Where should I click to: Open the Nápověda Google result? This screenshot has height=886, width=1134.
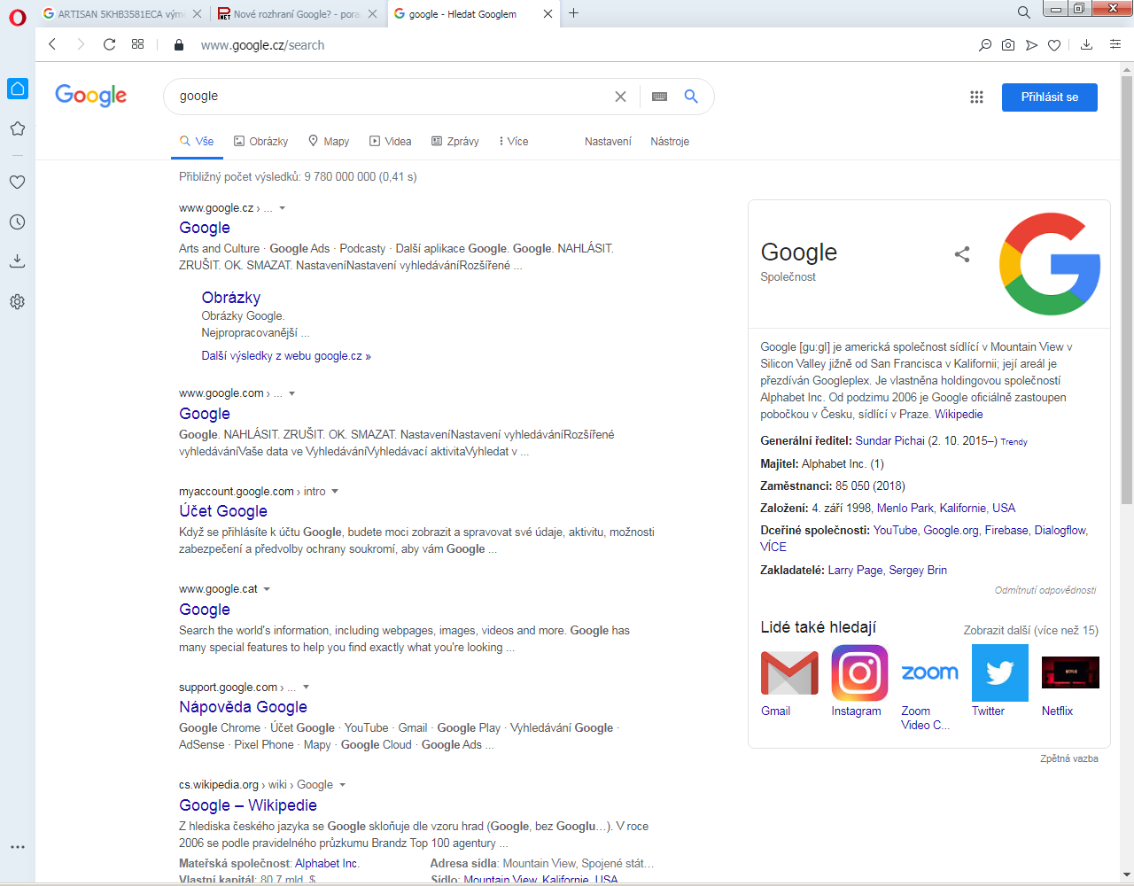[243, 707]
